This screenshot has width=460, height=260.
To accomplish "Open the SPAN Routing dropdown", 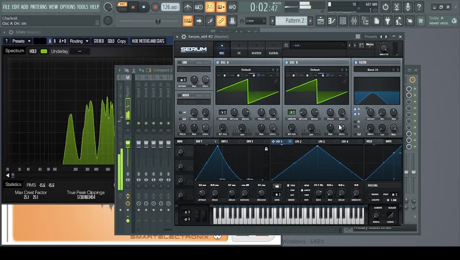I will click(x=79, y=41).
